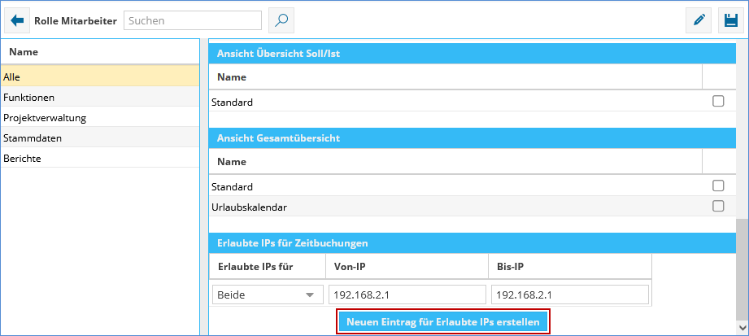Select 'Berichte' category
Screen dimensions: 749x336
click(99, 158)
